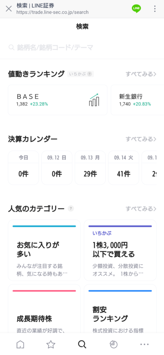Screen dimensions: 164x355
Task: Click the いちかぶ help badge
Action: [x=80, y=74]
